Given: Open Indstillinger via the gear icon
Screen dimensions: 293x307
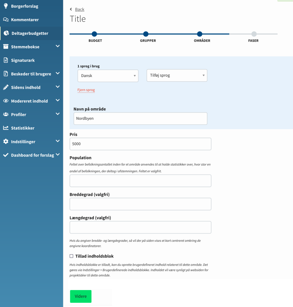Looking at the screenshot, I should coord(6,141).
